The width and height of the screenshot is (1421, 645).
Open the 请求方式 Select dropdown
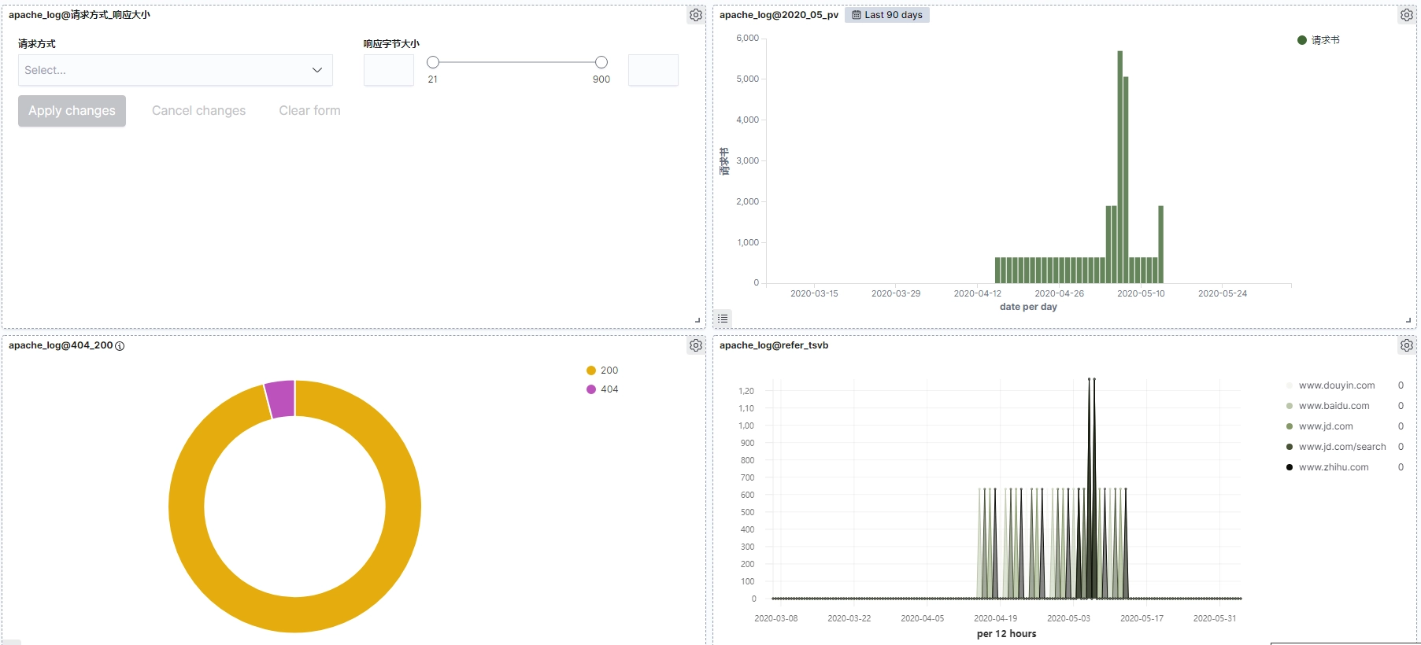pos(176,70)
